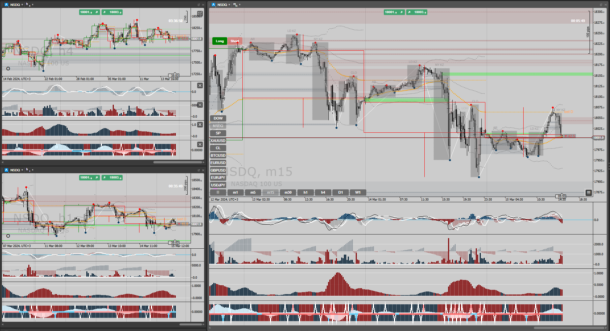Remove the first indicator panel of the h4 chart
Image resolution: width=610 pixels, height=331 pixels.
tap(200, 85)
